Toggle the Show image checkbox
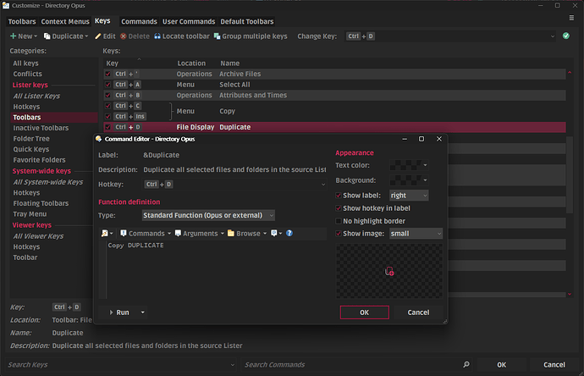 (x=339, y=234)
